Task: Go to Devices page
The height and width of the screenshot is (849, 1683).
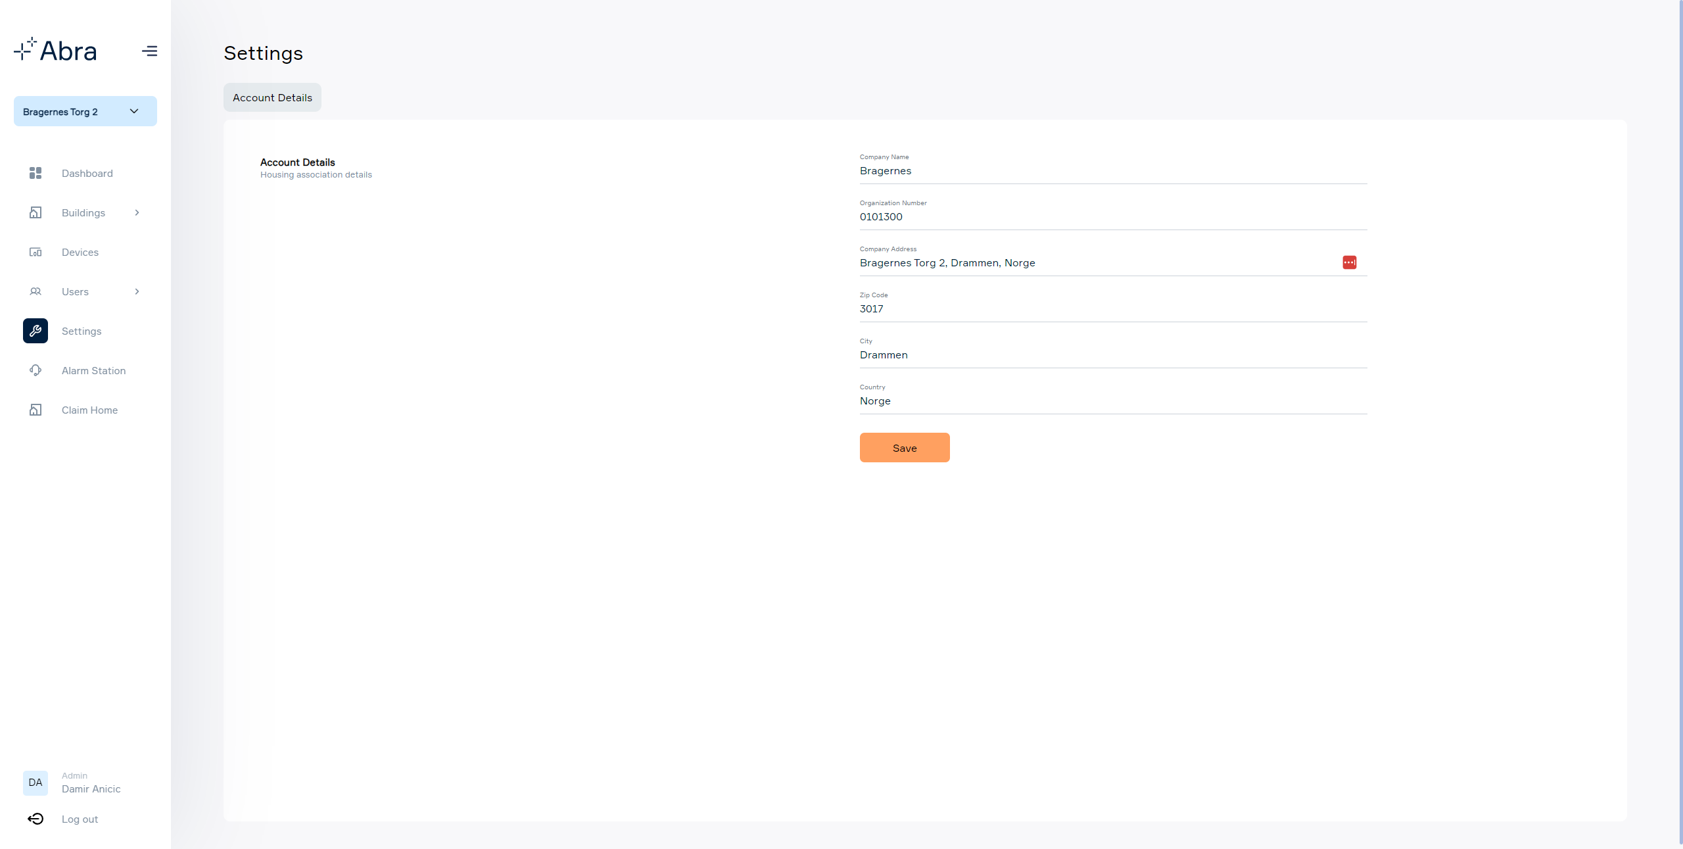Action: pos(80,252)
